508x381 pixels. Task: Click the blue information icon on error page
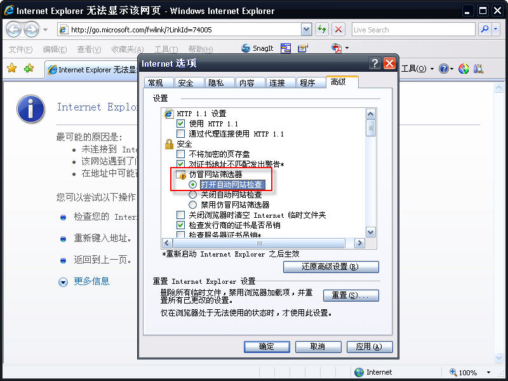(x=30, y=109)
